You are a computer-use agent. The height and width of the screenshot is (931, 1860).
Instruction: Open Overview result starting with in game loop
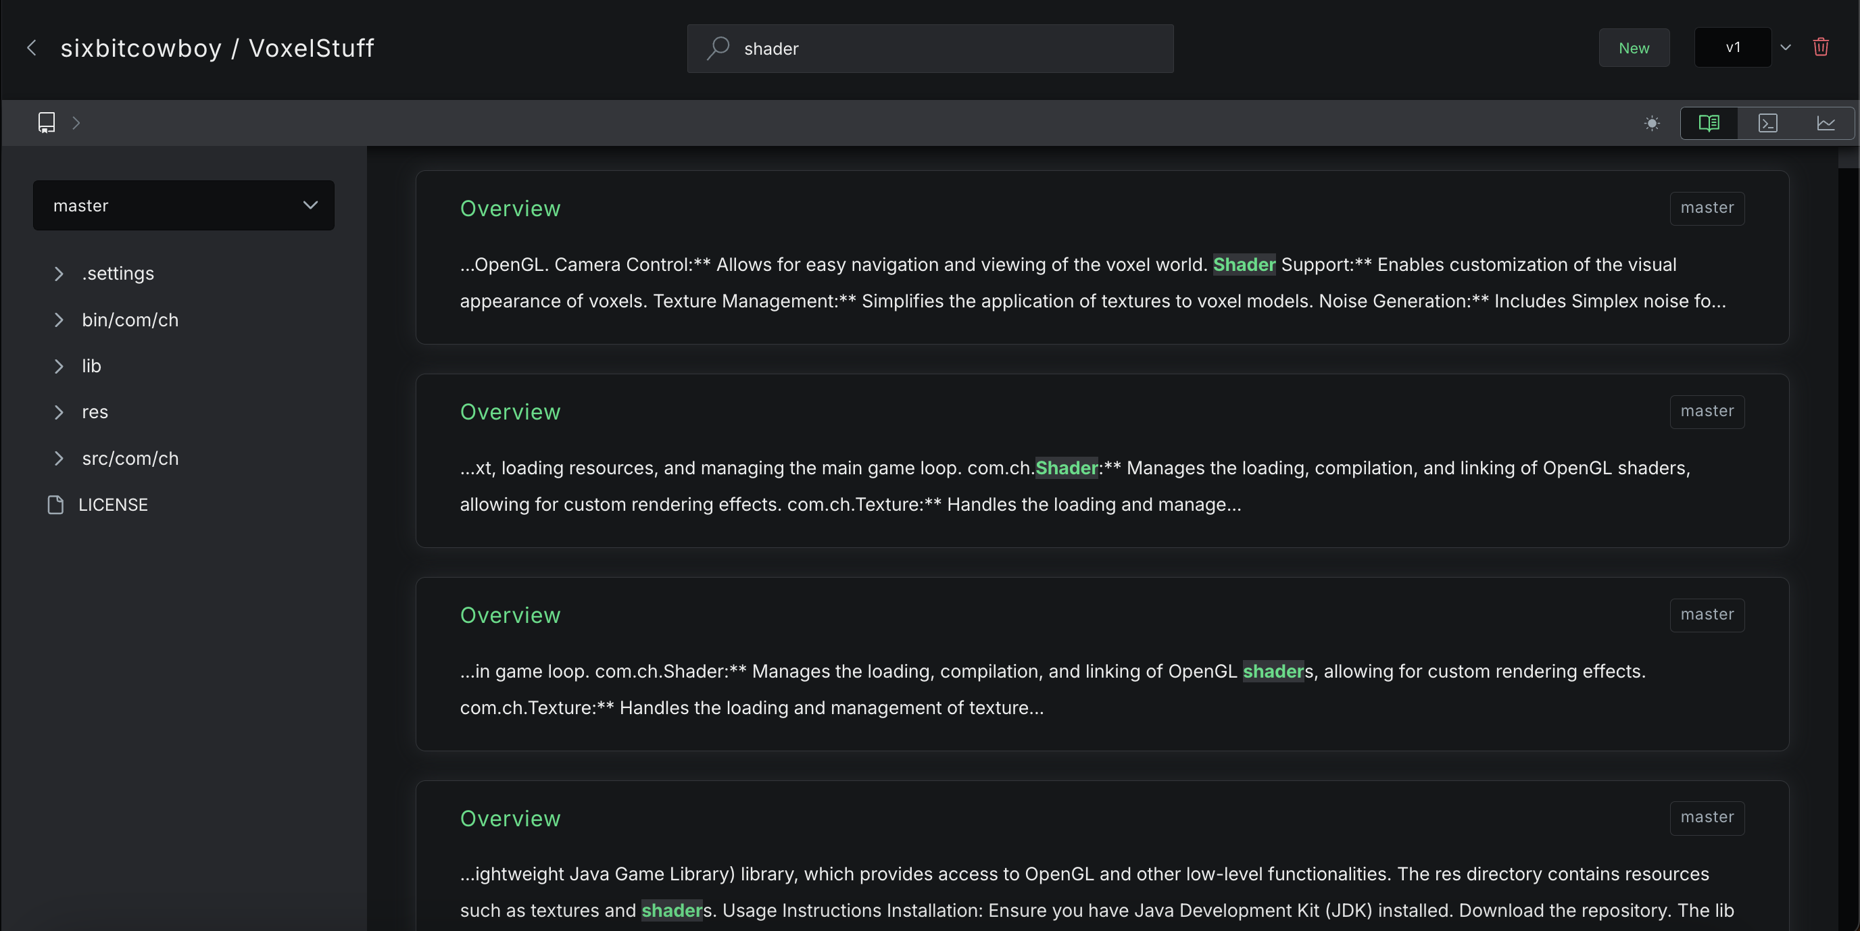[1102, 664]
